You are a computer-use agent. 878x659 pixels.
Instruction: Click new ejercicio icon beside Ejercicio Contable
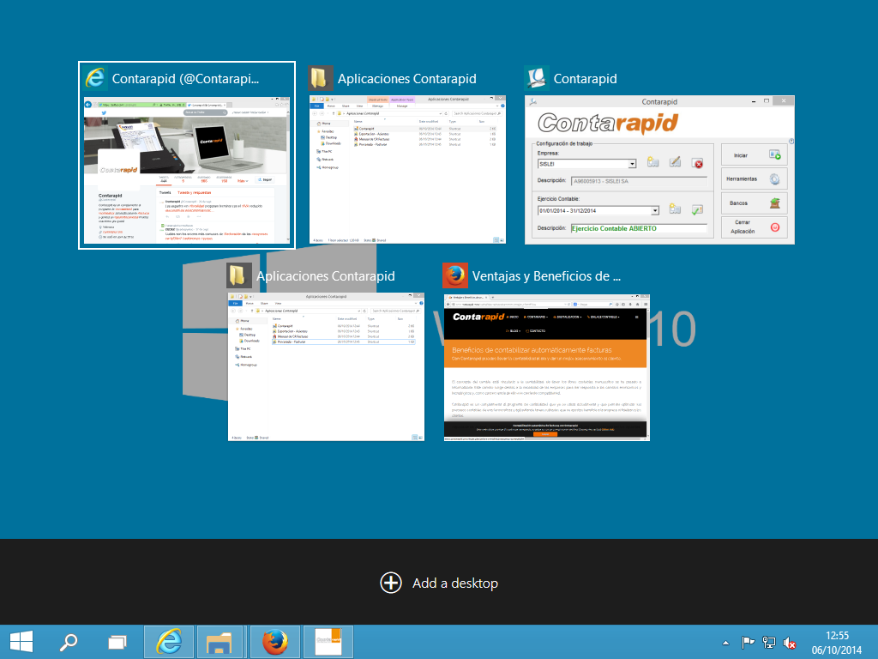pos(676,209)
